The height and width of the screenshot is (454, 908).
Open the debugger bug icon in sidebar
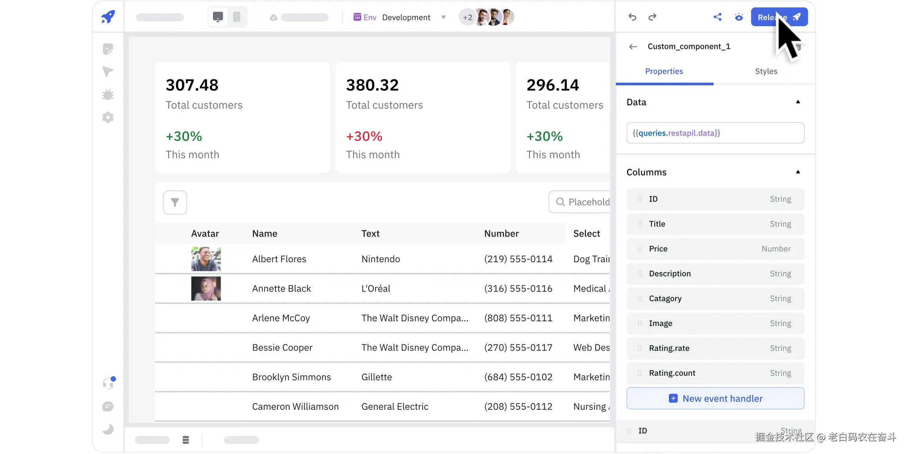108,94
